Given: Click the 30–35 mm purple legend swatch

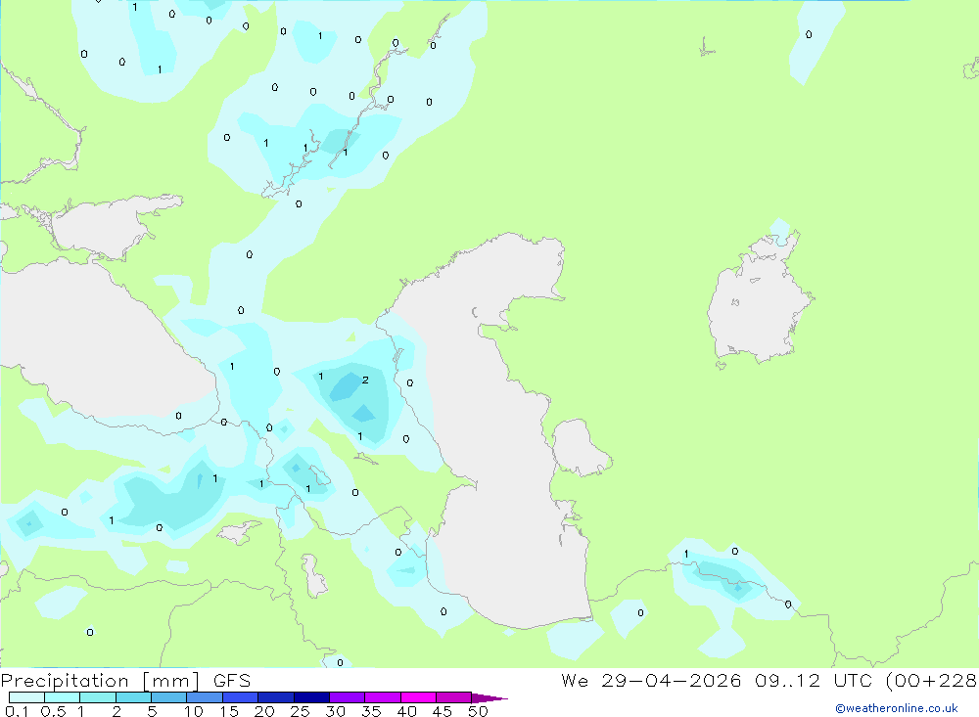Looking at the screenshot, I should [x=347, y=697].
